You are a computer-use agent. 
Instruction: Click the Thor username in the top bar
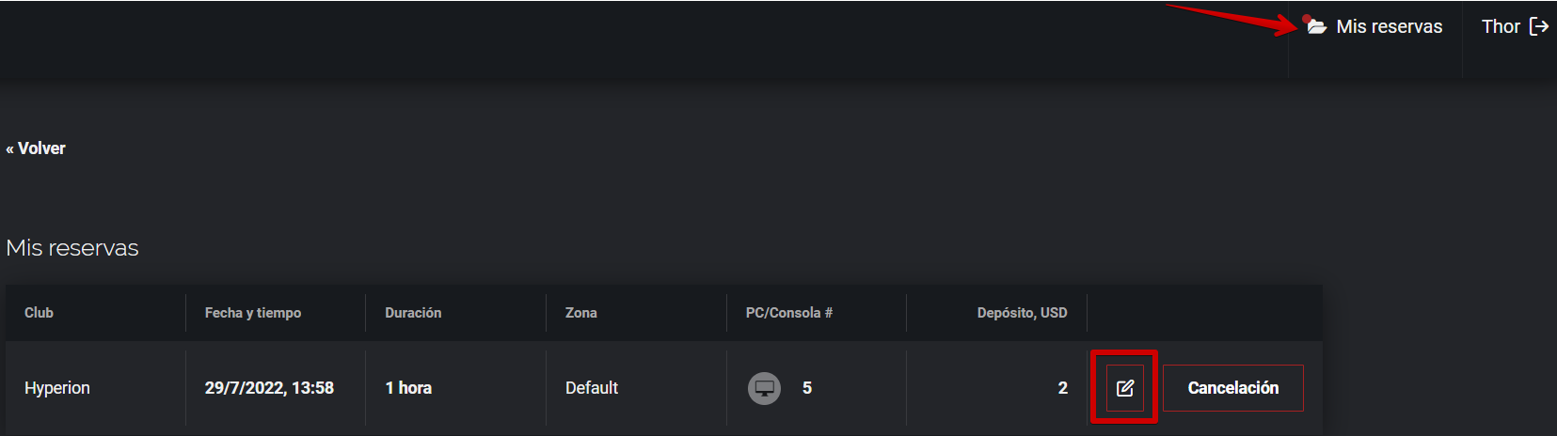click(1501, 26)
